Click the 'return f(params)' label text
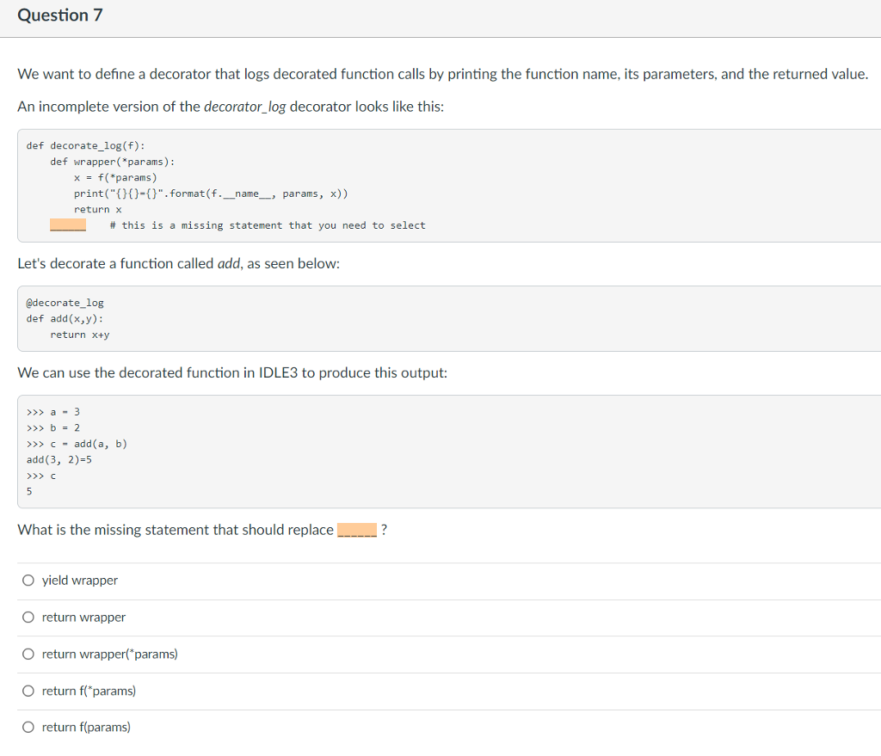The height and width of the screenshot is (756, 881). point(86,728)
